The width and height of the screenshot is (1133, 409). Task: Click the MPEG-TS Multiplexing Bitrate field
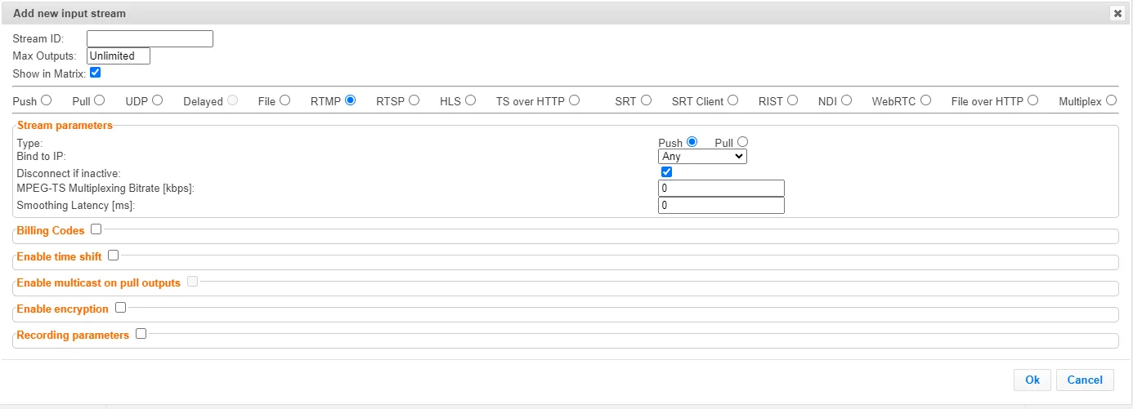pyautogui.click(x=721, y=189)
